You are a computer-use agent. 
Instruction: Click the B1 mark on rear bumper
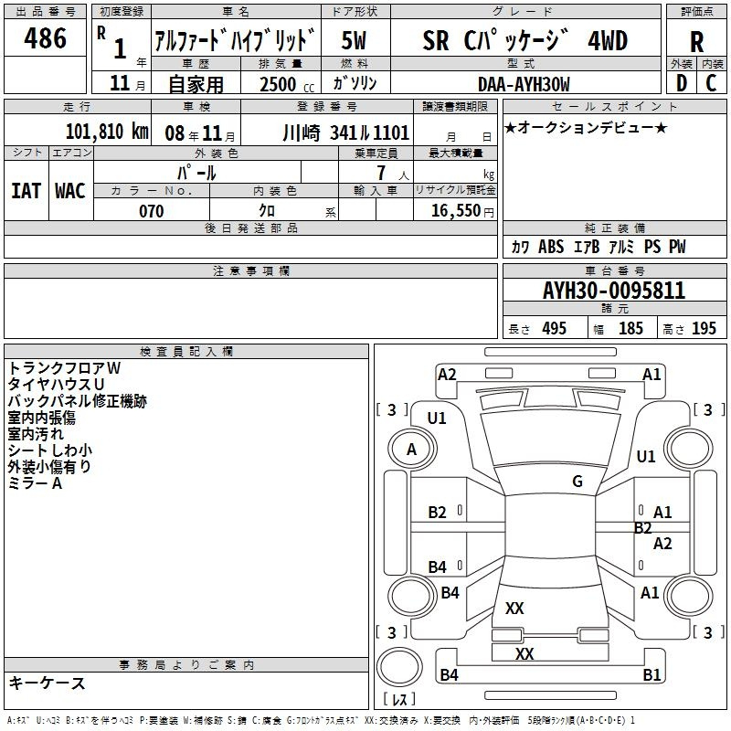point(652,675)
